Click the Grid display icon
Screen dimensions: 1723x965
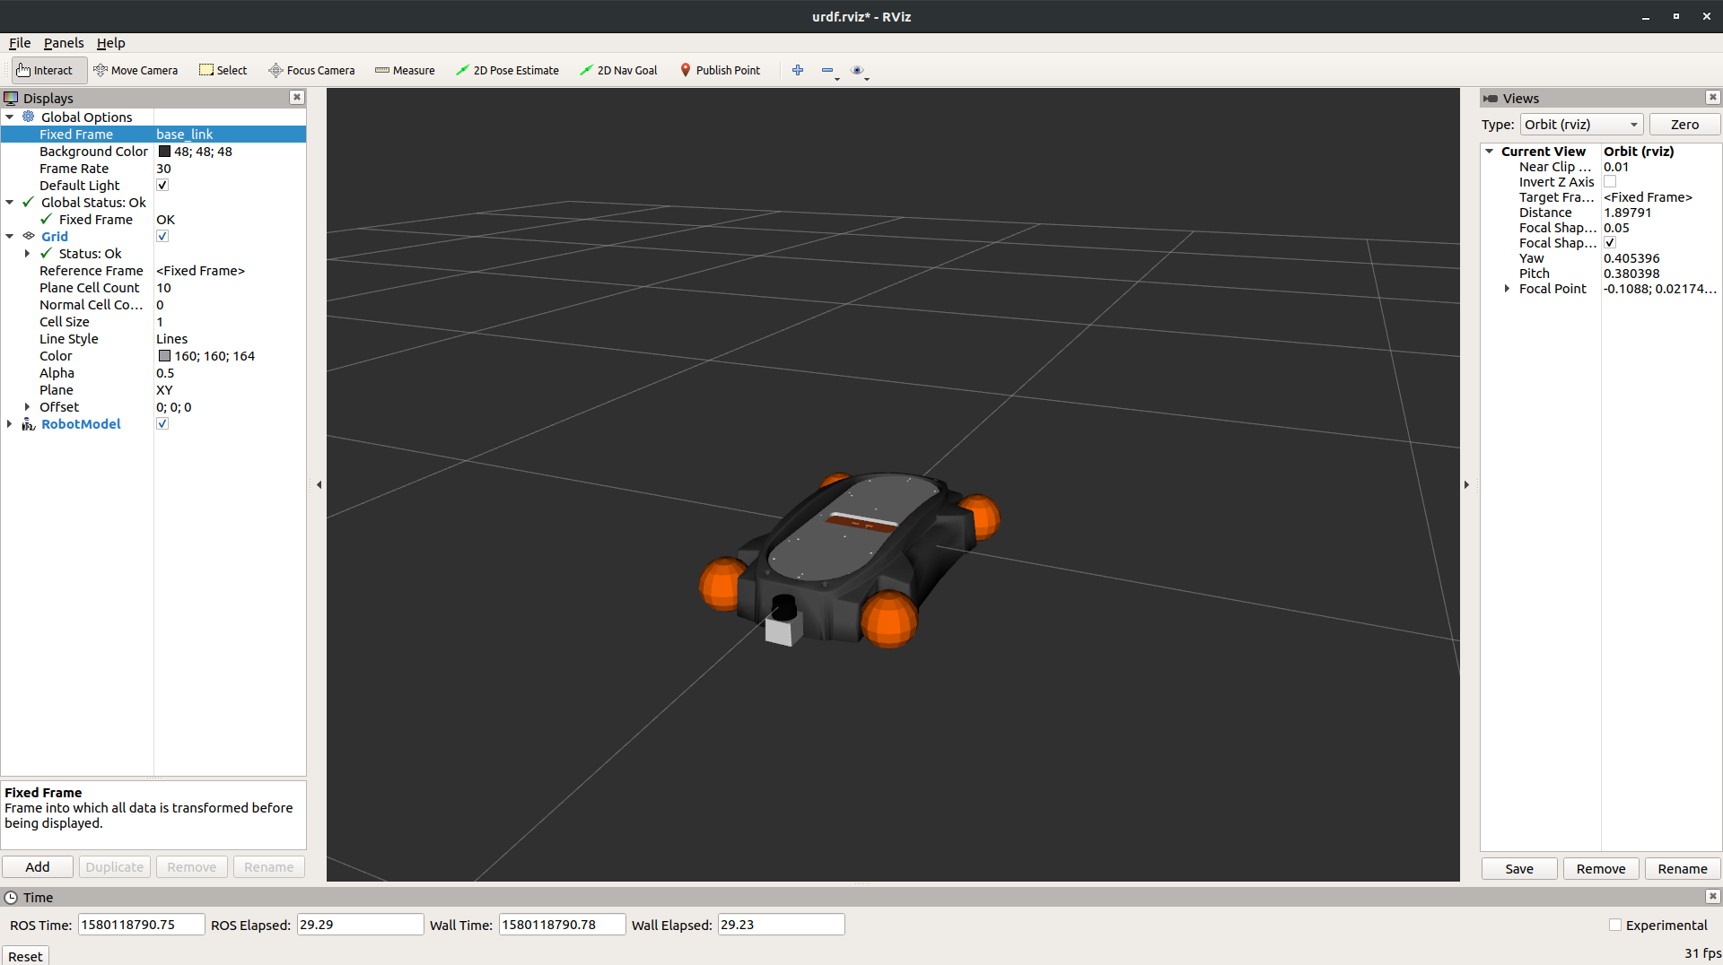coord(29,236)
